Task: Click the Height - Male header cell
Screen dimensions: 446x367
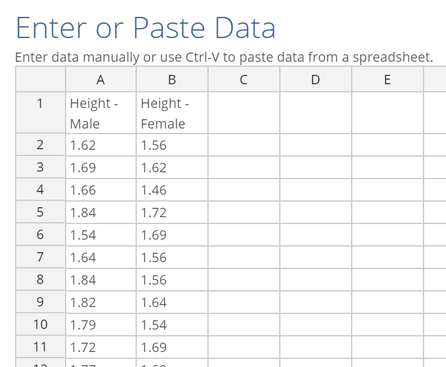Action: (x=101, y=112)
